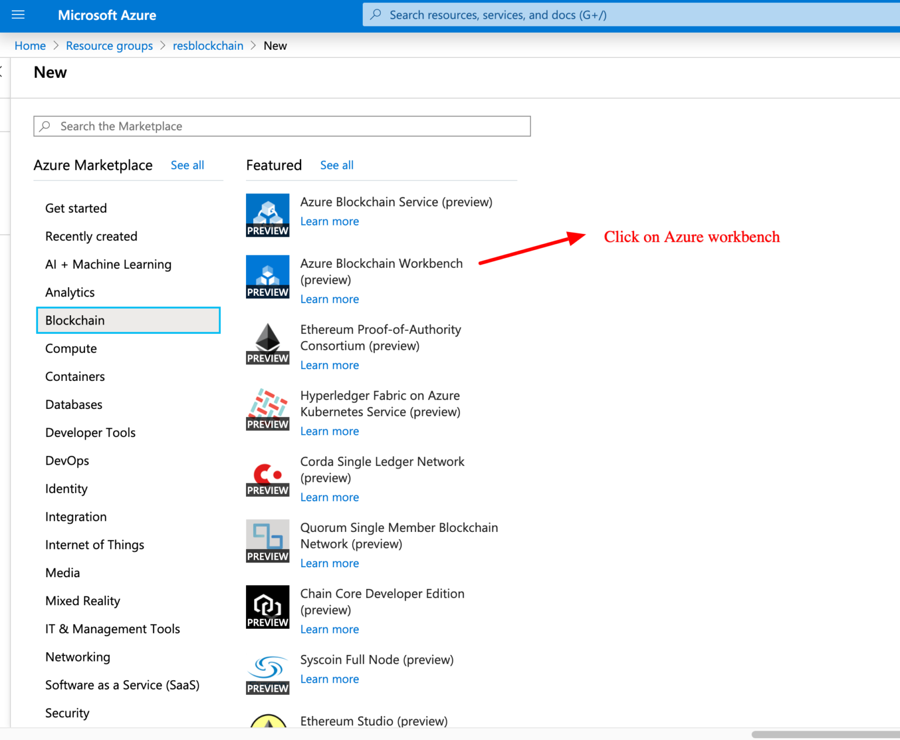Select the Blockchain category
This screenshot has height=740, width=900.
[74, 320]
